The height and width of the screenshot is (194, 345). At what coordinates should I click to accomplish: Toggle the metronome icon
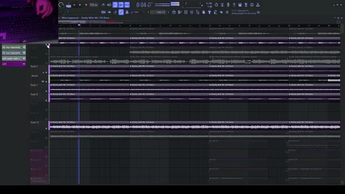coord(103,5)
